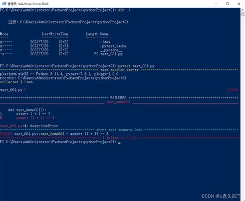
Task: Click the '12:31' time for .pytest_cache
Action: coord(63,46)
